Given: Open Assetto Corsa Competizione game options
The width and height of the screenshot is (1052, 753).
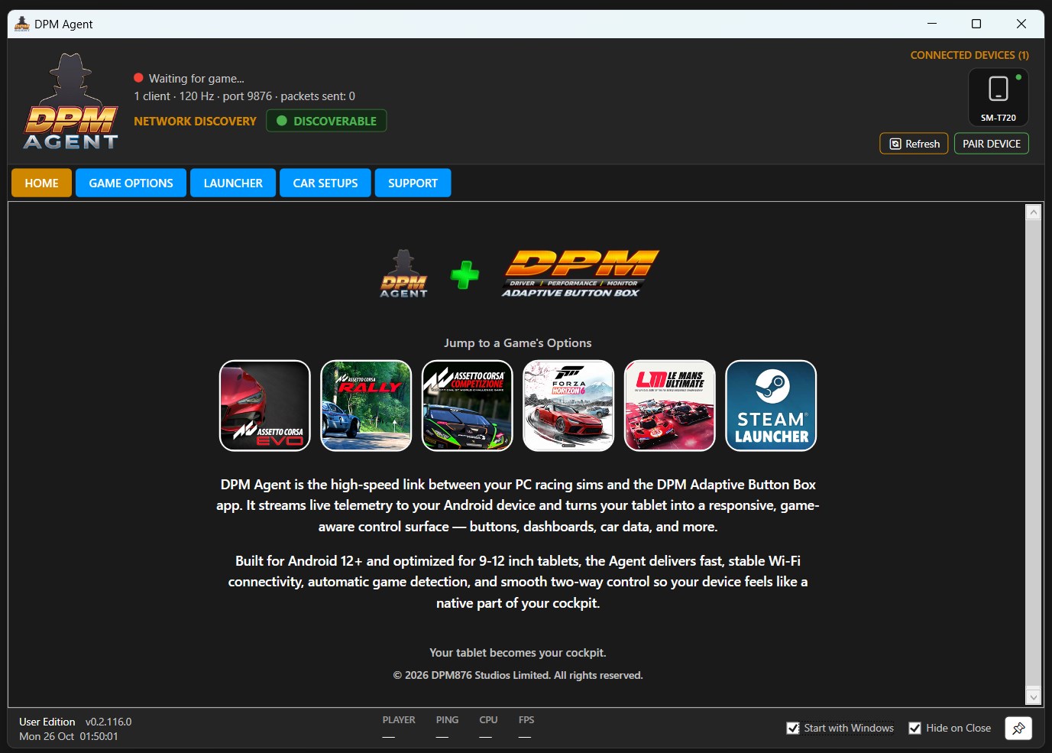Looking at the screenshot, I should (x=468, y=406).
